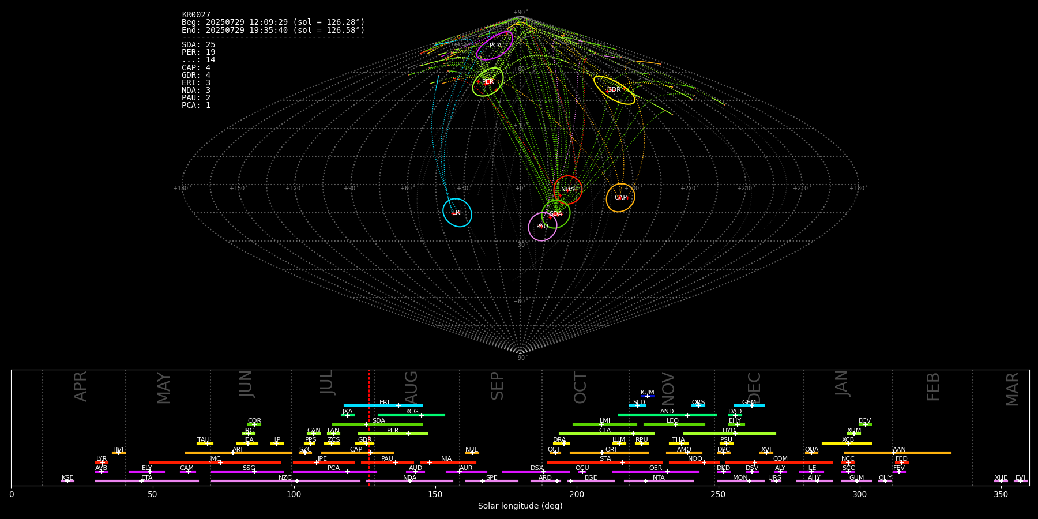This screenshot has width=1038, height=519.
Task: Click the PAU pink radiant circle
Action: 543,227
